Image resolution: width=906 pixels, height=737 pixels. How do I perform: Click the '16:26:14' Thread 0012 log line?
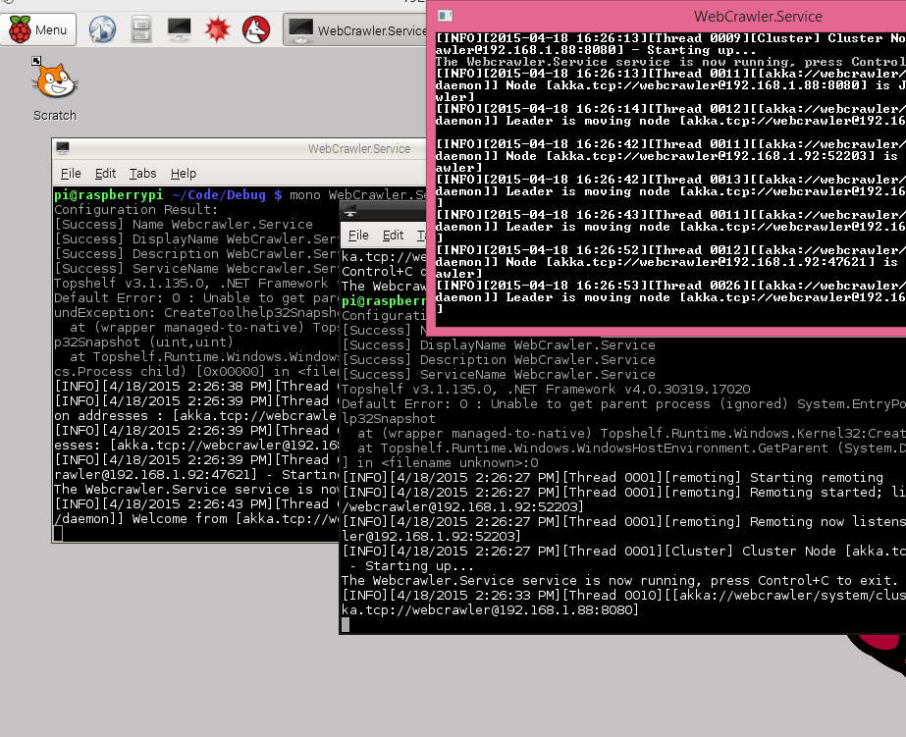click(x=670, y=109)
